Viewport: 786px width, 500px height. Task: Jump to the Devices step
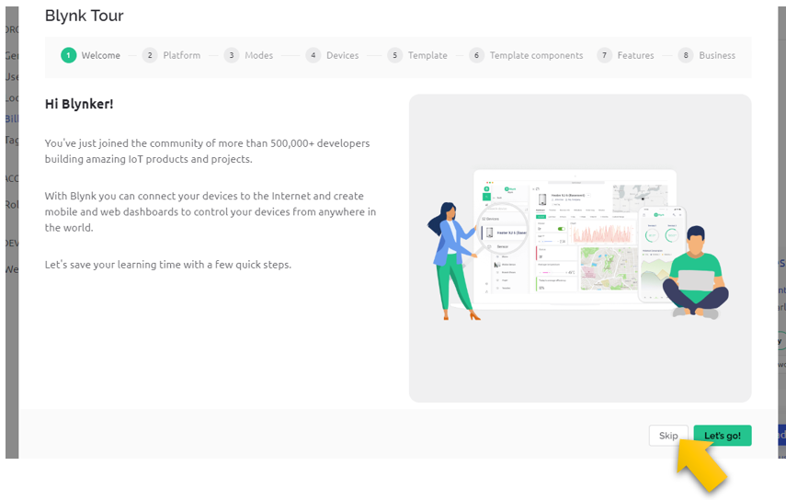tap(333, 55)
